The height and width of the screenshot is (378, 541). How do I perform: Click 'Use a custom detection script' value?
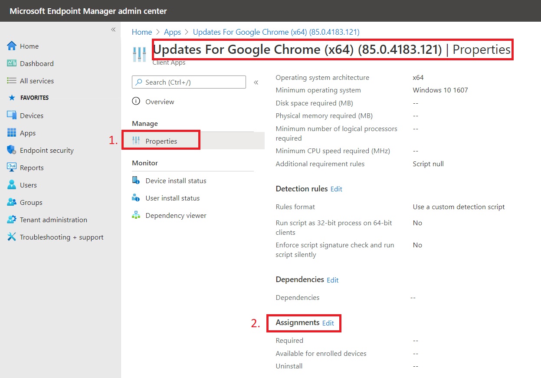[459, 207]
